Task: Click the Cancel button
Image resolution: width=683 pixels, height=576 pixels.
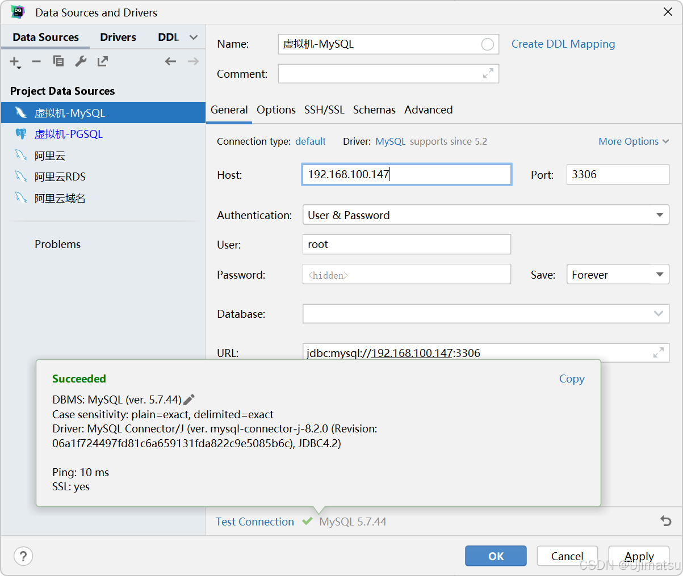Action: click(x=567, y=556)
